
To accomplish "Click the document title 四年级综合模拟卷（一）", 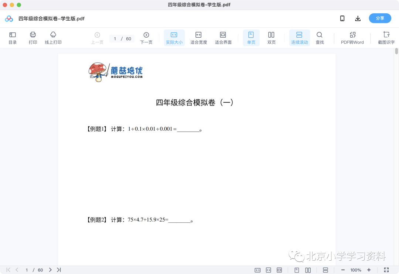I will (x=194, y=103).
